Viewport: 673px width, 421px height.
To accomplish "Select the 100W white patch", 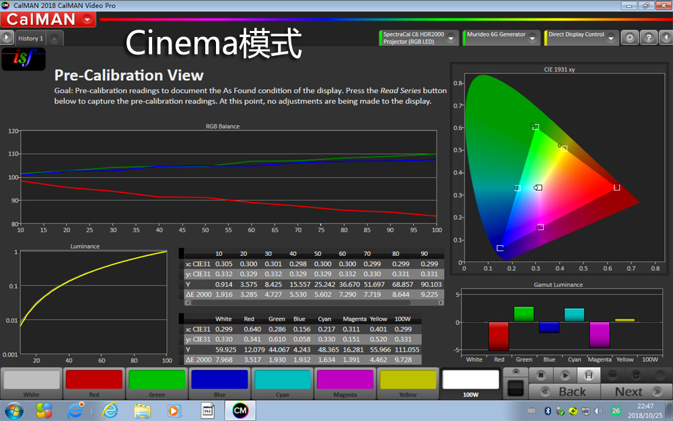I will (x=470, y=383).
